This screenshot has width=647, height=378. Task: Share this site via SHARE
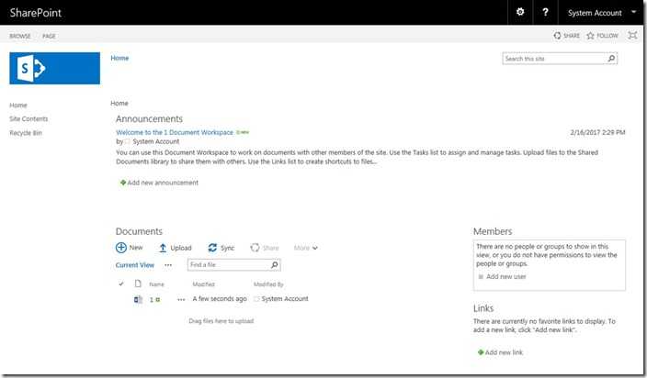[x=566, y=36]
